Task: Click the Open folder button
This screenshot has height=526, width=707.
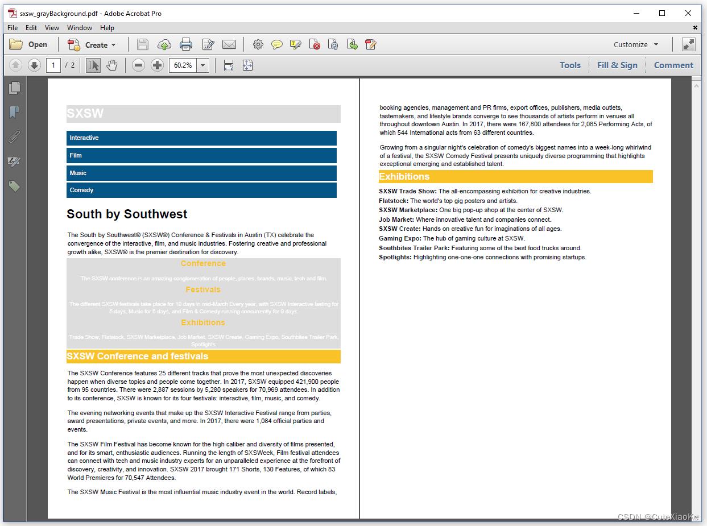Action: point(28,44)
